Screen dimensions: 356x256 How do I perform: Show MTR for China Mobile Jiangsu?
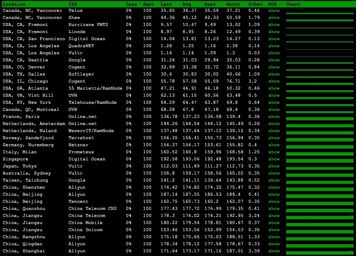[274, 223]
